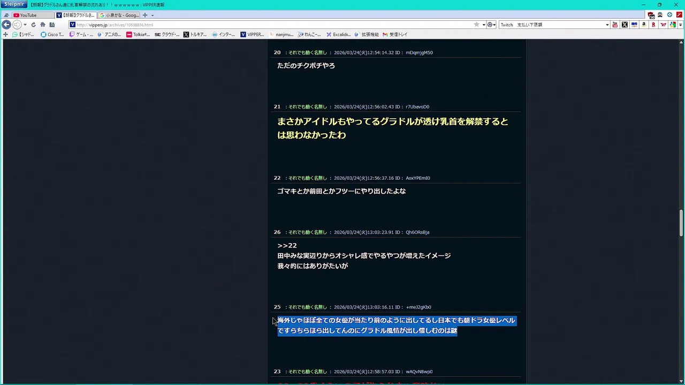The height and width of the screenshot is (385, 685).
Task: Search with the Rakuten R icon
Action: point(653,25)
